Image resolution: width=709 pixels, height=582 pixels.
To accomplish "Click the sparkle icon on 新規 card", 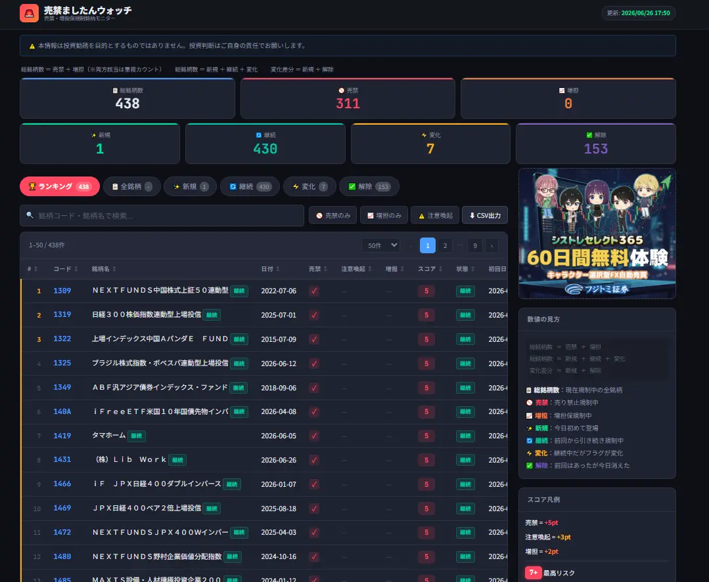I will [93, 135].
